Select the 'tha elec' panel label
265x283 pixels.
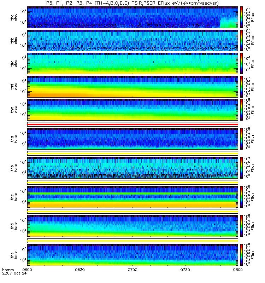pos(14,17)
